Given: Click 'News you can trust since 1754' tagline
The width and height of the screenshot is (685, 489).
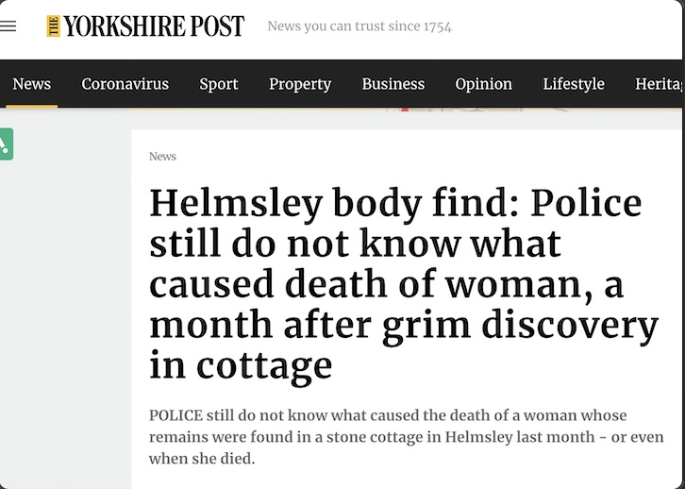Looking at the screenshot, I should (x=359, y=26).
